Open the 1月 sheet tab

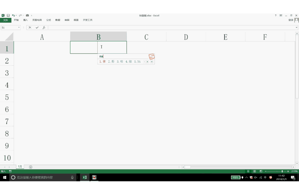pos(20,167)
